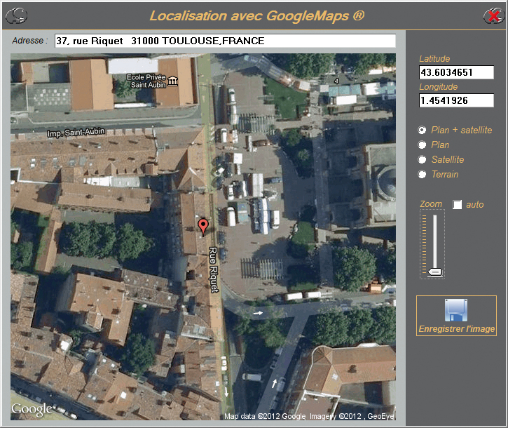508x428 pixels.
Task: Select the Plan + satellite radio button
Action: coord(422,130)
